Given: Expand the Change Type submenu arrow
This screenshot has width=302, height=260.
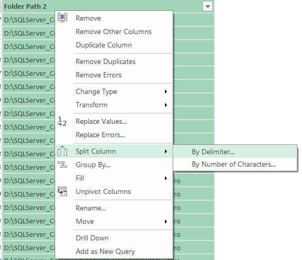Looking at the screenshot, I should (x=166, y=91).
